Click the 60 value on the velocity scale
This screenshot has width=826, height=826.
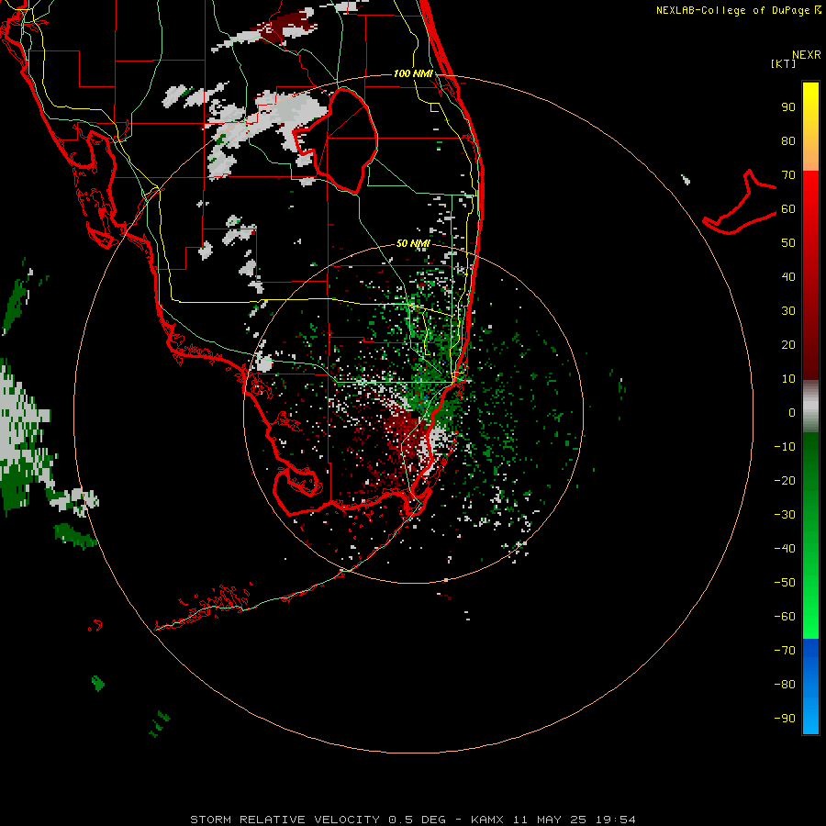point(788,209)
